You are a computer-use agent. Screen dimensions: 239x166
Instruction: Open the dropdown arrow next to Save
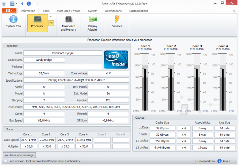[16, 3]
